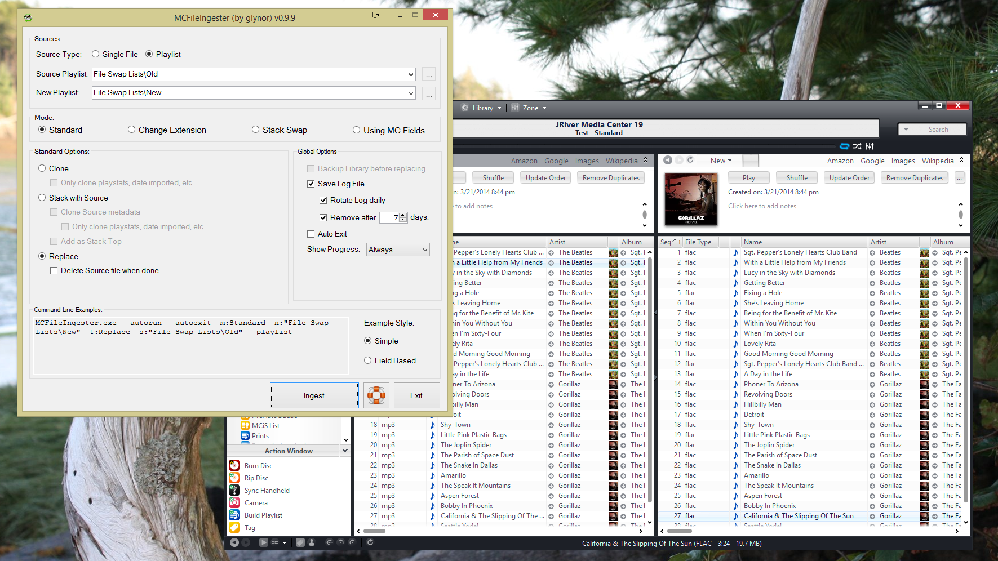Click the right pane Update Order button
The width and height of the screenshot is (998, 561).
coord(849,178)
